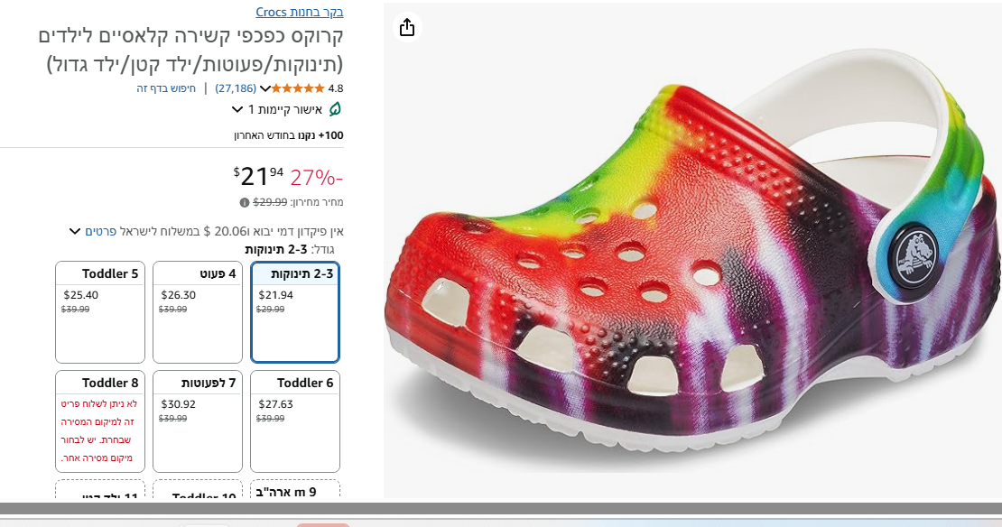Click the sustainability leaf icon
Viewport: 1002px width, 527px height.
click(x=335, y=109)
